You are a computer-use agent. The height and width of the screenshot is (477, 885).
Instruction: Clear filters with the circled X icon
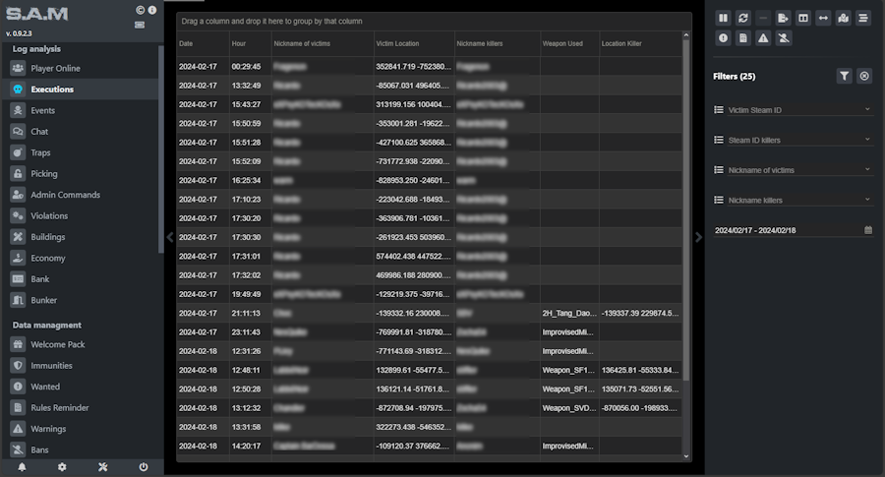864,76
